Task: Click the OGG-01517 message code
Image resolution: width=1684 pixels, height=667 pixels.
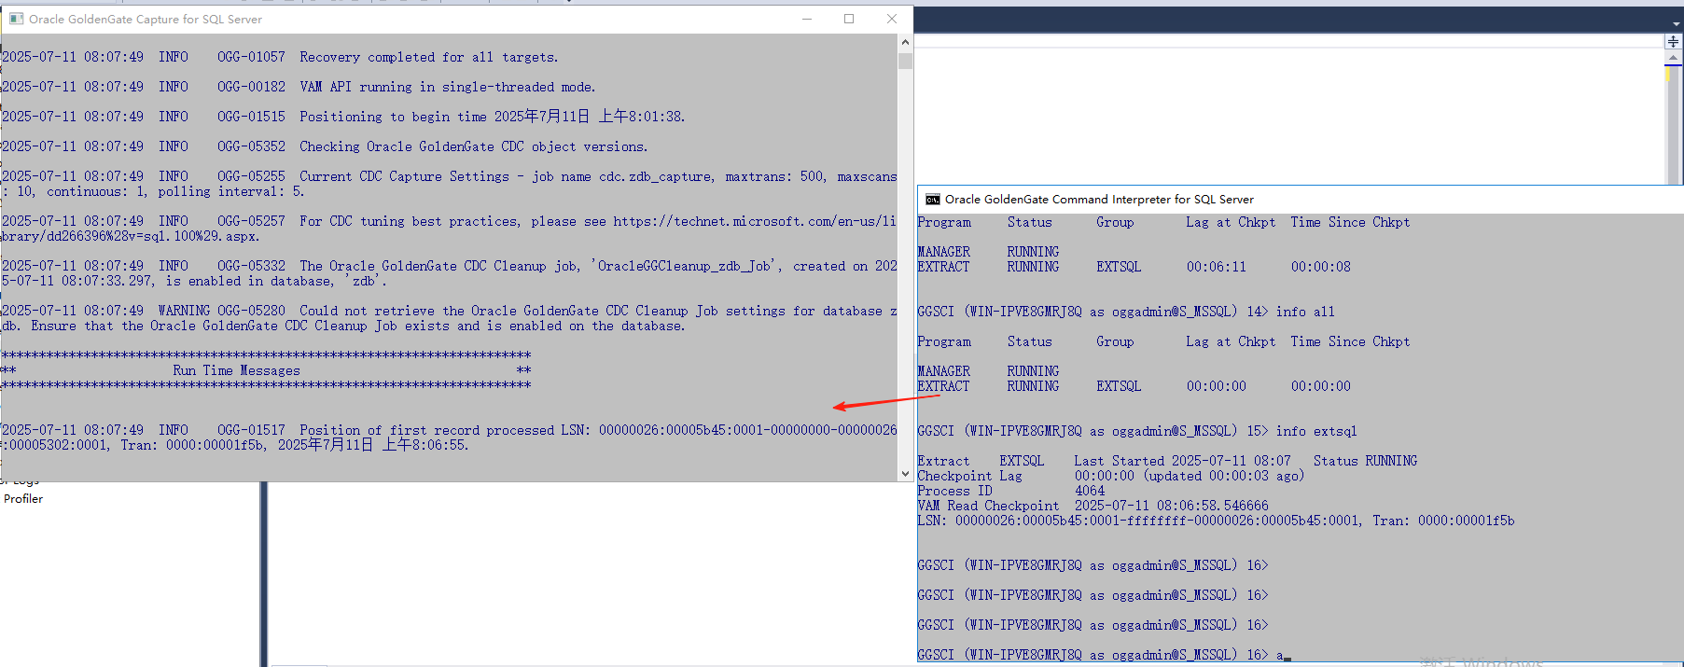Action: tap(251, 430)
